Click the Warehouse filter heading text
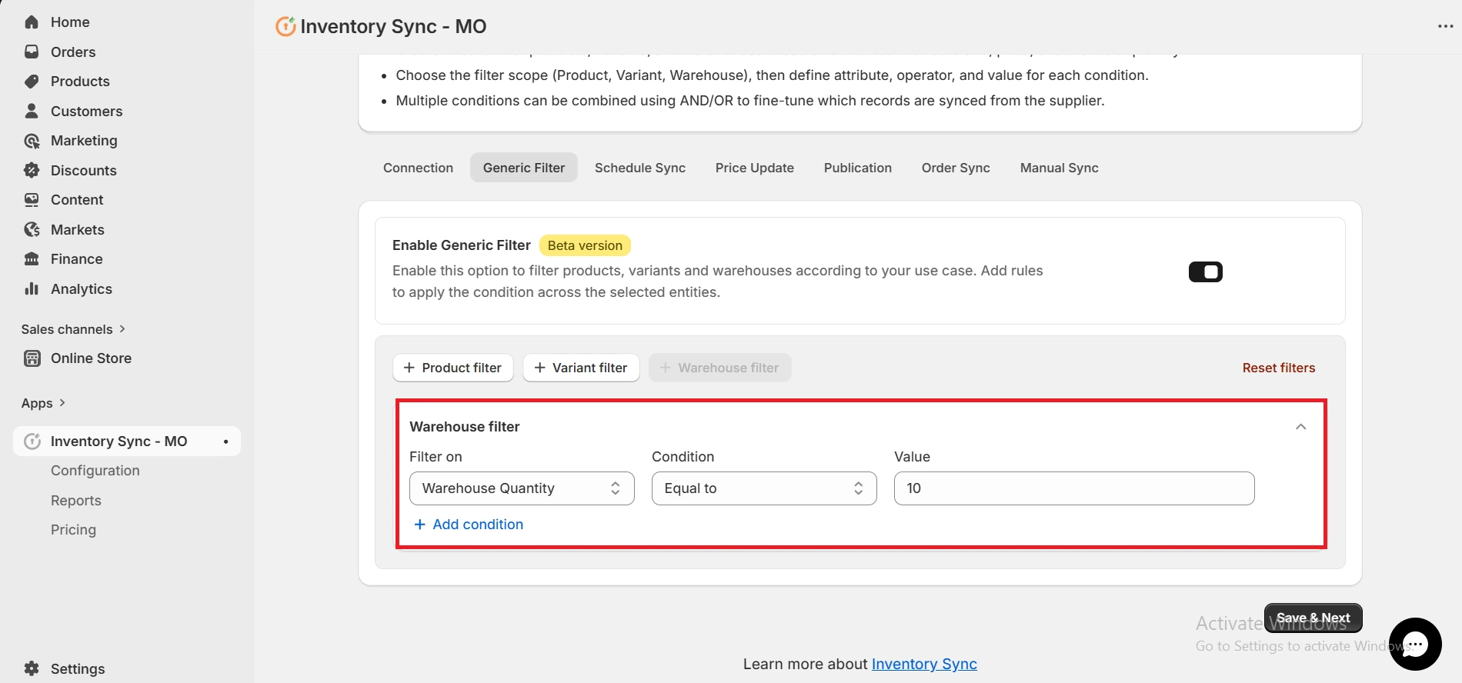This screenshot has width=1462, height=683. tap(465, 427)
